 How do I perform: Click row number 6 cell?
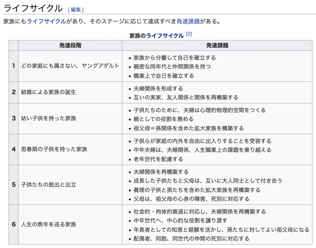tap(13, 224)
